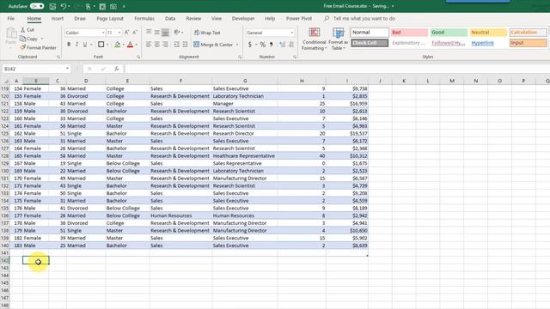Apply the Calculation cell style
550x309 pixels.
pos(529,33)
